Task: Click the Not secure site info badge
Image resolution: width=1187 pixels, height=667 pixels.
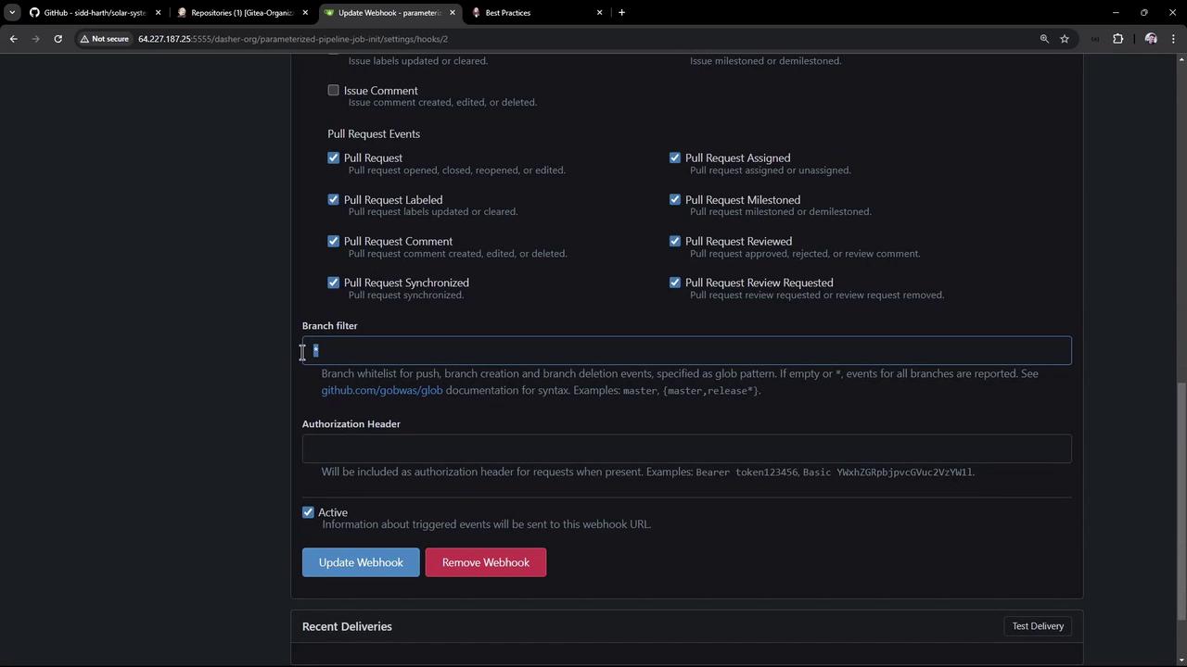Action: pos(104,39)
